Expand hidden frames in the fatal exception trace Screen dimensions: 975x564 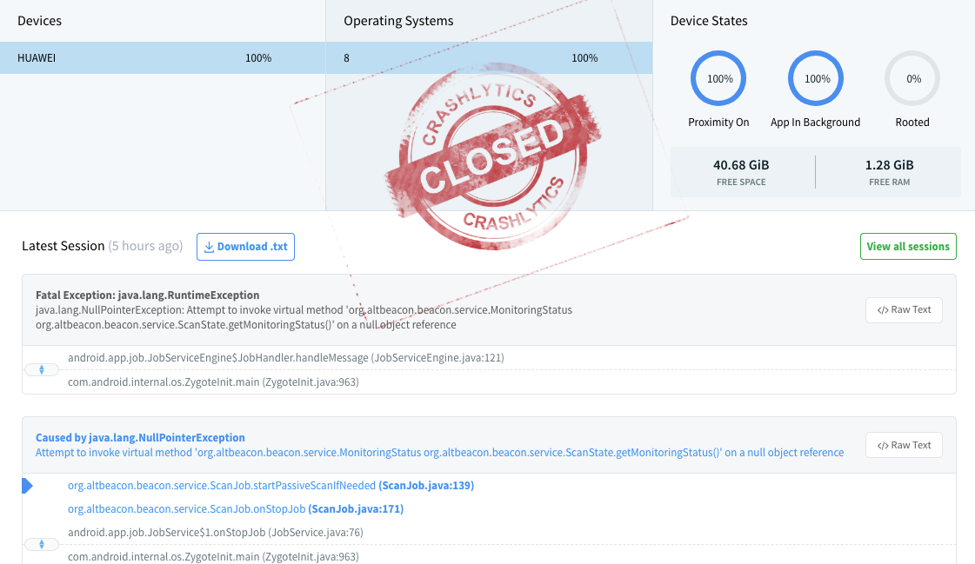(x=42, y=368)
